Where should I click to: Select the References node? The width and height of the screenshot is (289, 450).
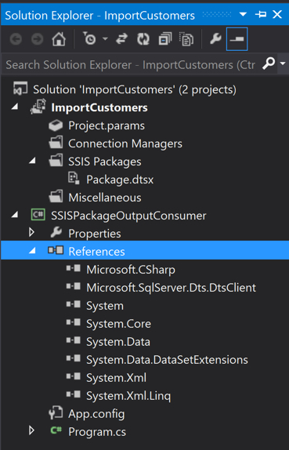coord(96,252)
